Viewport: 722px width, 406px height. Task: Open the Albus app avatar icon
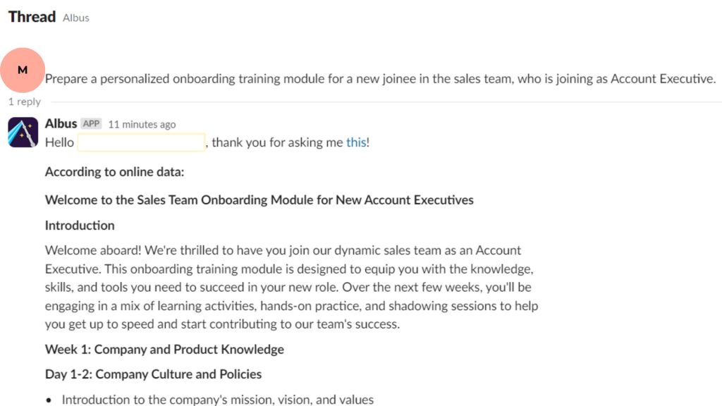pyautogui.click(x=23, y=132)
